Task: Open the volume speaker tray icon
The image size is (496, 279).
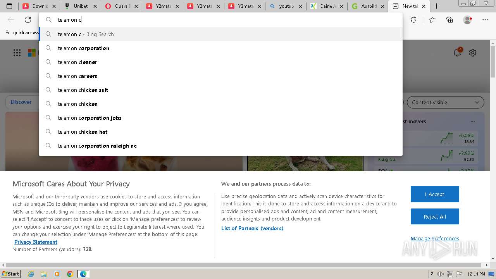Action: click(441, 274)
